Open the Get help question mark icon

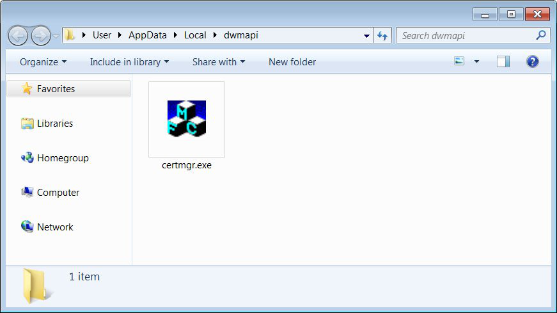[x=532, y=62]
